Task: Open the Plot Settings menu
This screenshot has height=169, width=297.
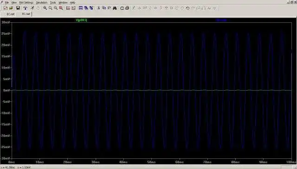Action: point(26,2)
